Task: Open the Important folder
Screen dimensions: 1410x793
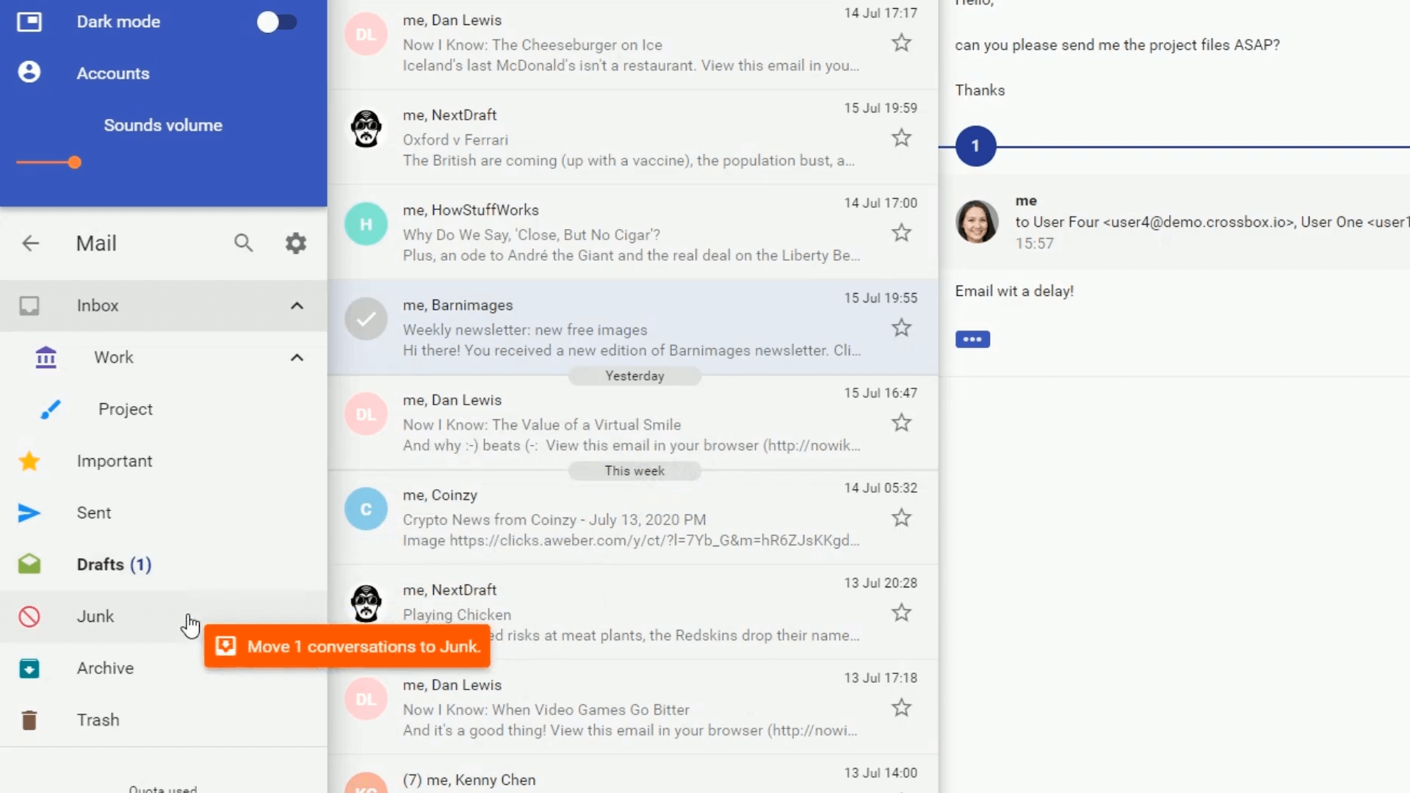Action: click(163, 461)
